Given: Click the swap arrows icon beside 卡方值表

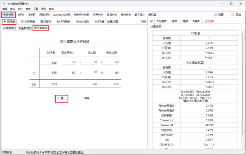Looking at the screenshot, I should tap(151, 21).
